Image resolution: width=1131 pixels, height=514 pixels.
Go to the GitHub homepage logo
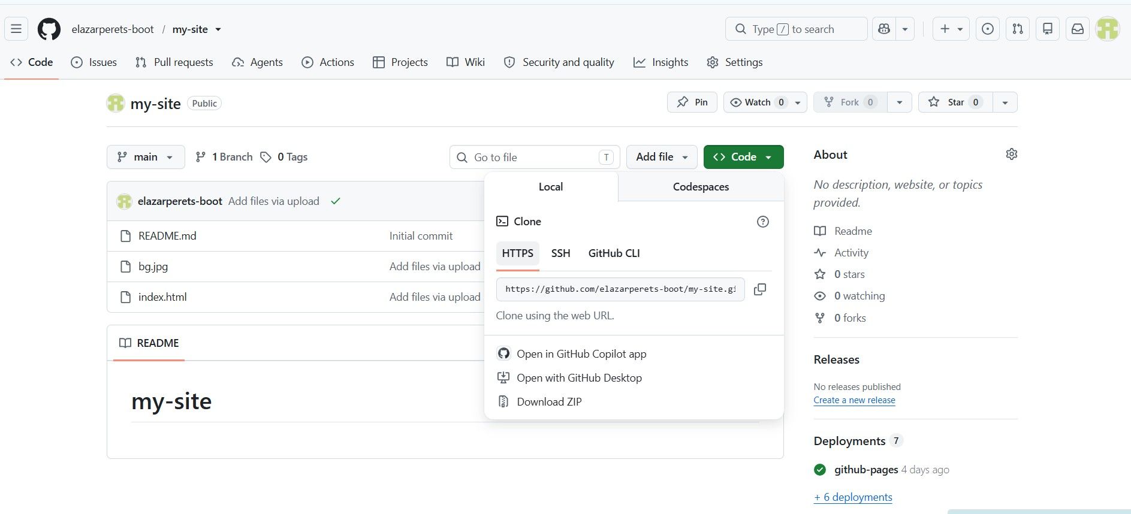coord(49,29)
